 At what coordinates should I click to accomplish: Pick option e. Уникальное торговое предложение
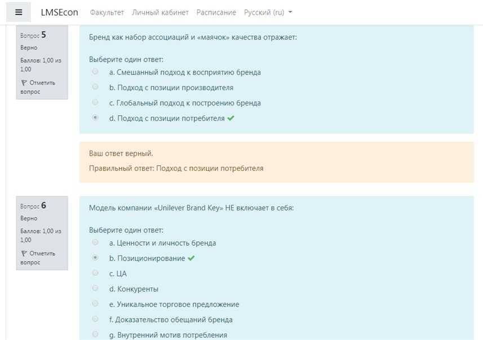tap(95, 303)
